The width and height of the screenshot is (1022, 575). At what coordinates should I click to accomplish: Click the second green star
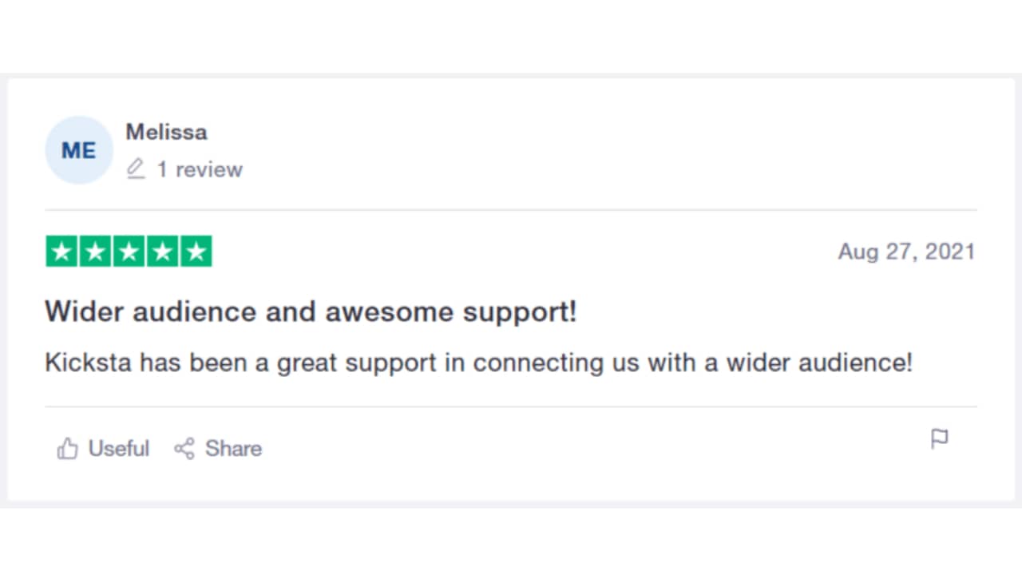[x=95, y=252]
